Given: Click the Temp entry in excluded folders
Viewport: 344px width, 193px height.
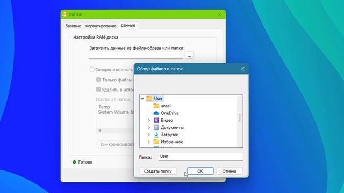Looking at the screenshot, I should tap(104, 107).
